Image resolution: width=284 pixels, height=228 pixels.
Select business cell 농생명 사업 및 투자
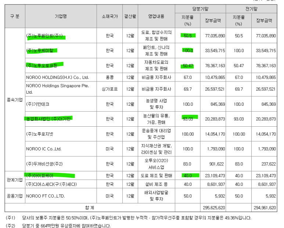[156, 104]
